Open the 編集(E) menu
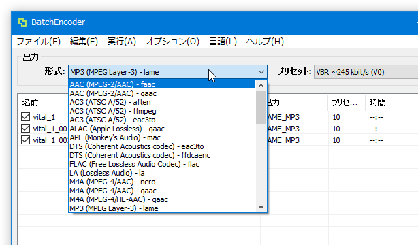Image resolution: width=418 pixels, height=245 pixels. point(84,42)
